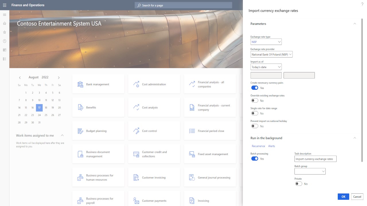Open Favorites star in sidebar
This screenshot has height=206, width=367.
[x=5, y=32]
